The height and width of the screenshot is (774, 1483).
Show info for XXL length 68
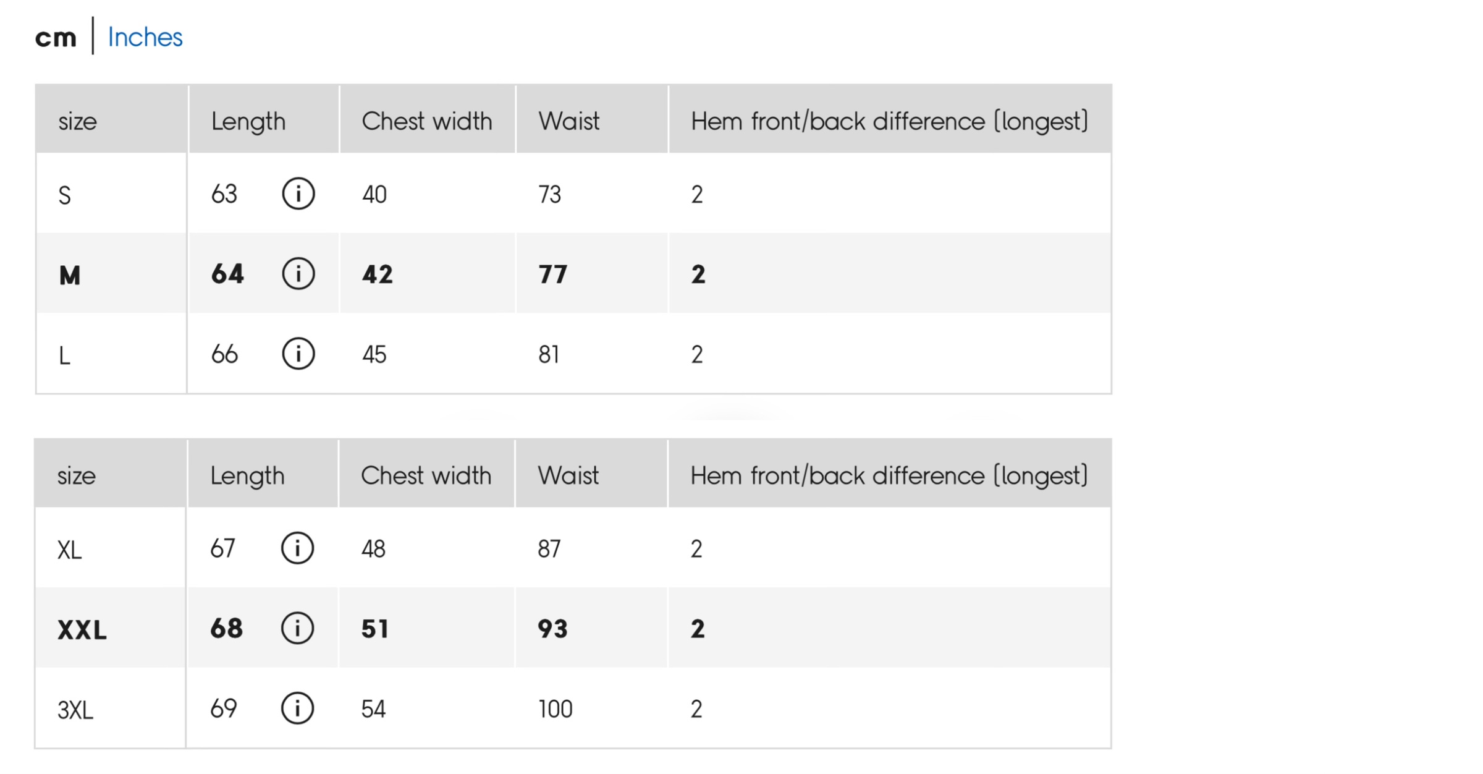(297, 628)
